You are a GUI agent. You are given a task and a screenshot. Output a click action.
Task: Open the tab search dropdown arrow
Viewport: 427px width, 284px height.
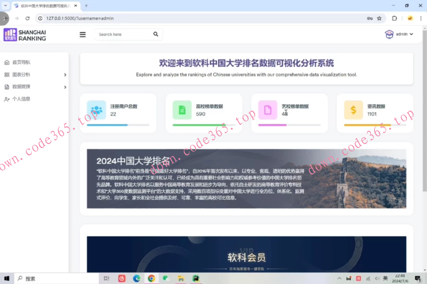tap(5, 5)
